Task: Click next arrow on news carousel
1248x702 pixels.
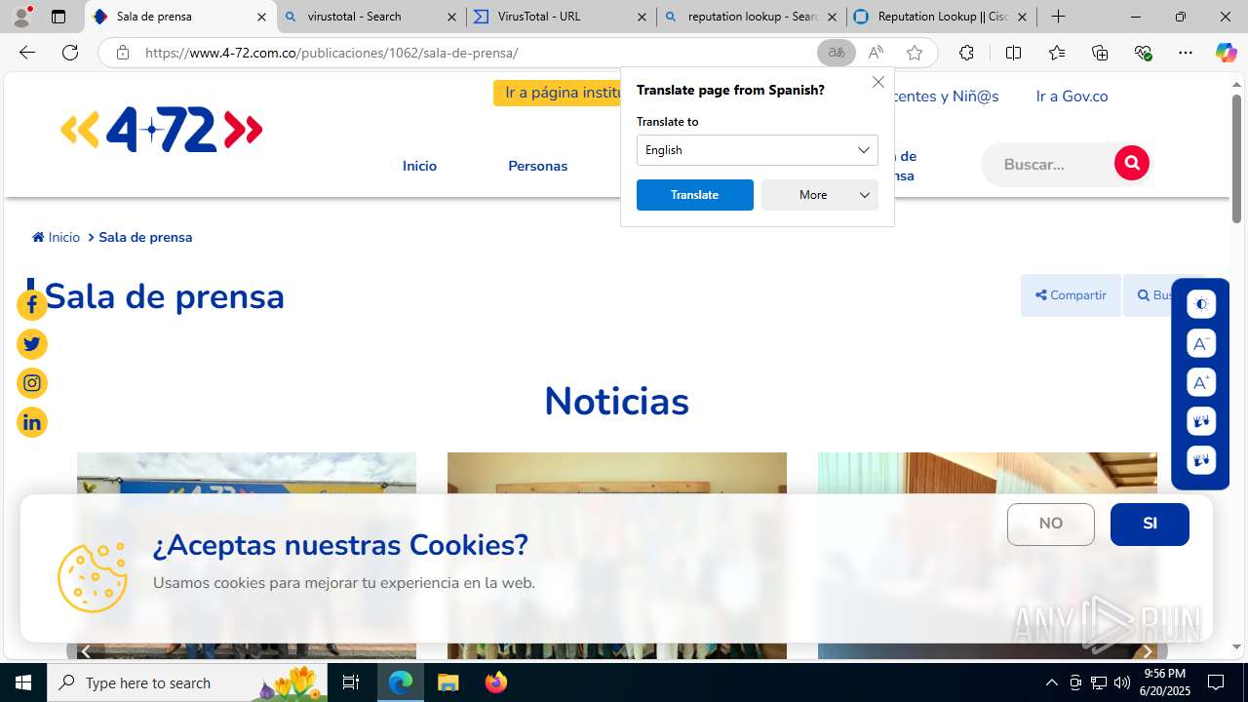Action: point(1148,650)
